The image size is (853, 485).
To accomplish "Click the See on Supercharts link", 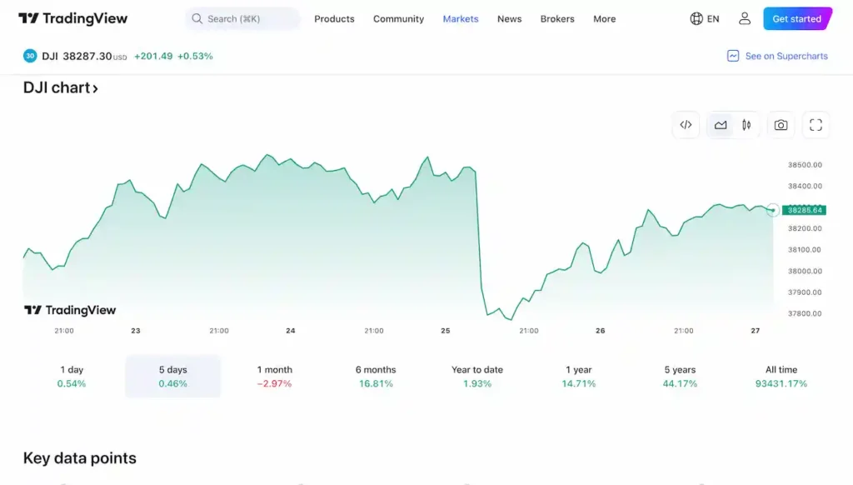I will tap(777, 56).
